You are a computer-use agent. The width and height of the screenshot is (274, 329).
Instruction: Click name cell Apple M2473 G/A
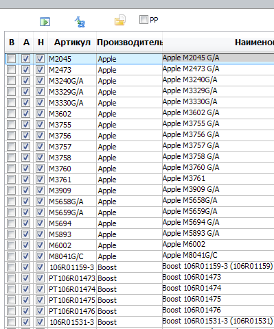[x=218, y=69]
